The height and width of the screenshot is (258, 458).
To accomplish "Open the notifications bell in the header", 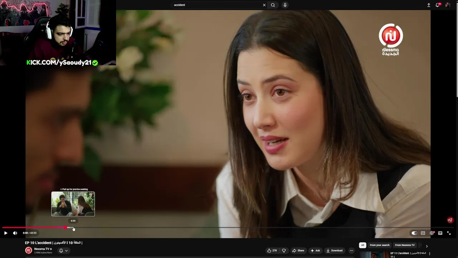I will (x=437, y=5).
